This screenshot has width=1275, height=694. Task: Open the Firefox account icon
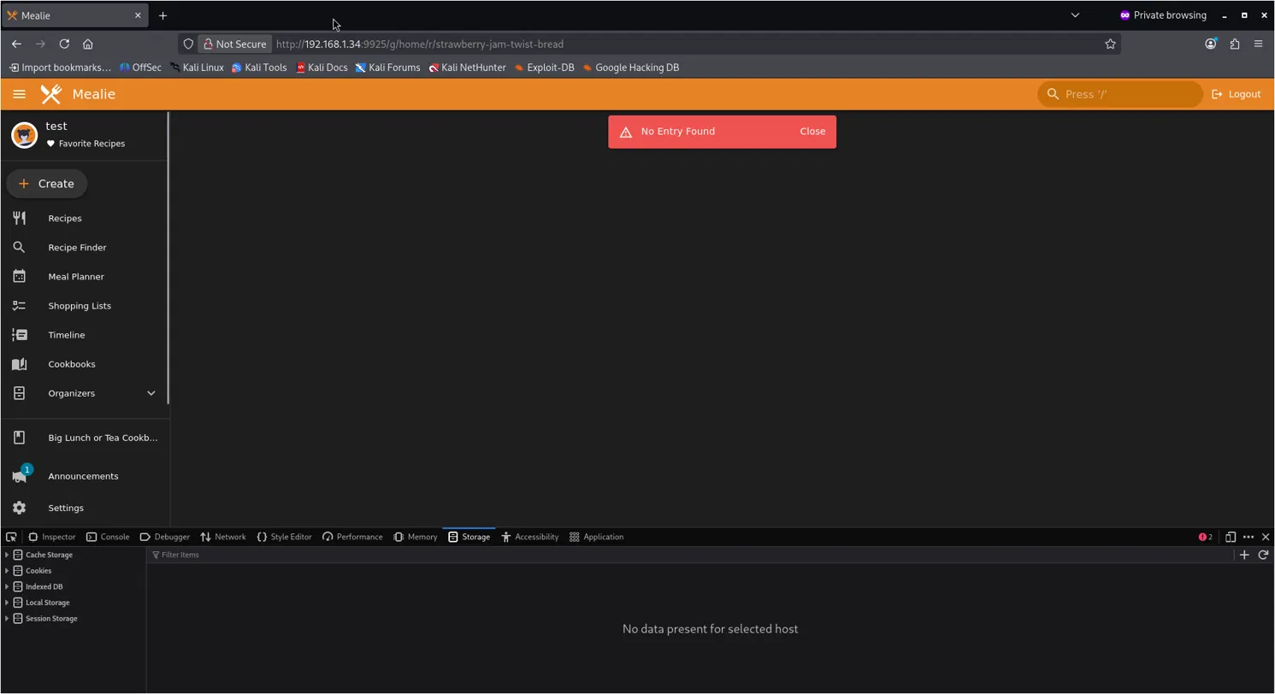[x=1210, y=44]
